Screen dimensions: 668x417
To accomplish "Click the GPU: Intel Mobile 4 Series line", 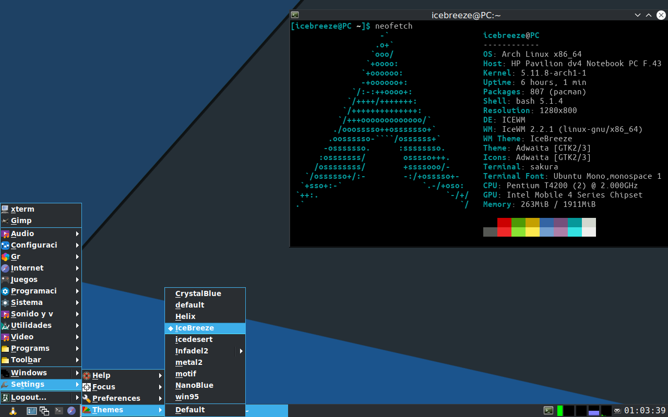I will [x=563, y=195].
